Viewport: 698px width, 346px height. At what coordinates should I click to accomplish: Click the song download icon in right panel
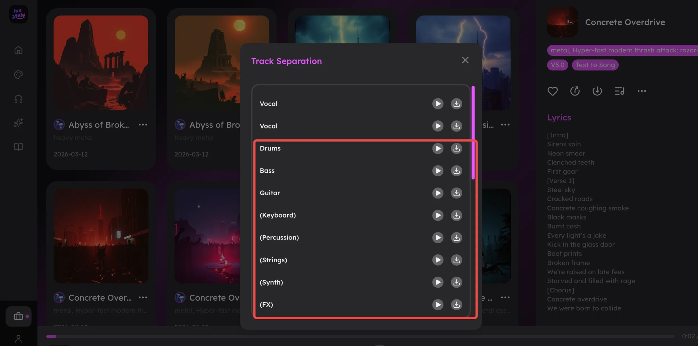coord(597,91)
